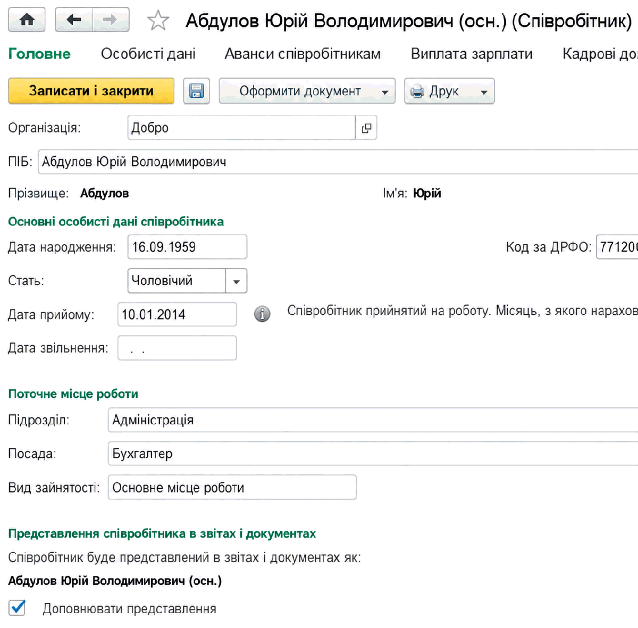The width and height of the screenshot is (638, 628).
Task: Click the Дата народження field
Action: pyautogui.click(x=187, y=247)
